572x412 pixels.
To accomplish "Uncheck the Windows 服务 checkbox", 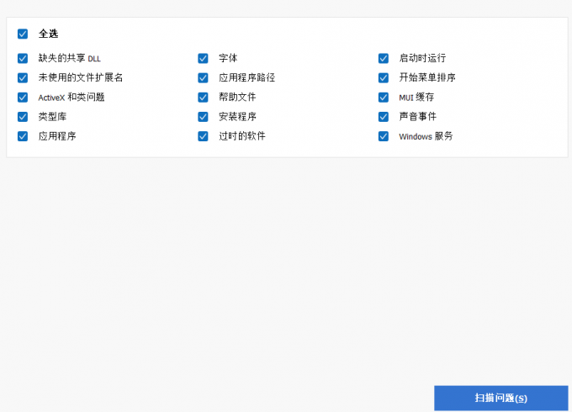I will click(384, 136).
